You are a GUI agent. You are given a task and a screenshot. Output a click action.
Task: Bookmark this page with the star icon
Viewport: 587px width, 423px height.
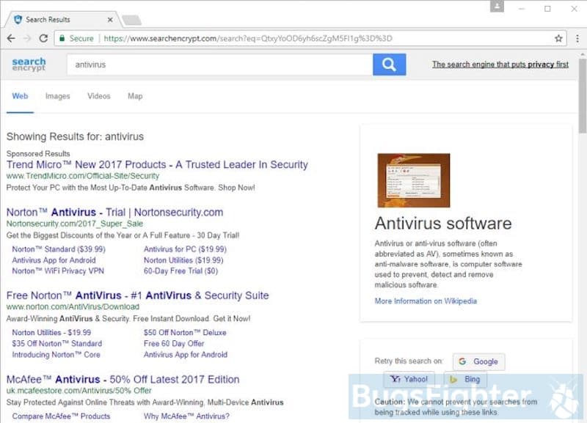click(558, 38)
